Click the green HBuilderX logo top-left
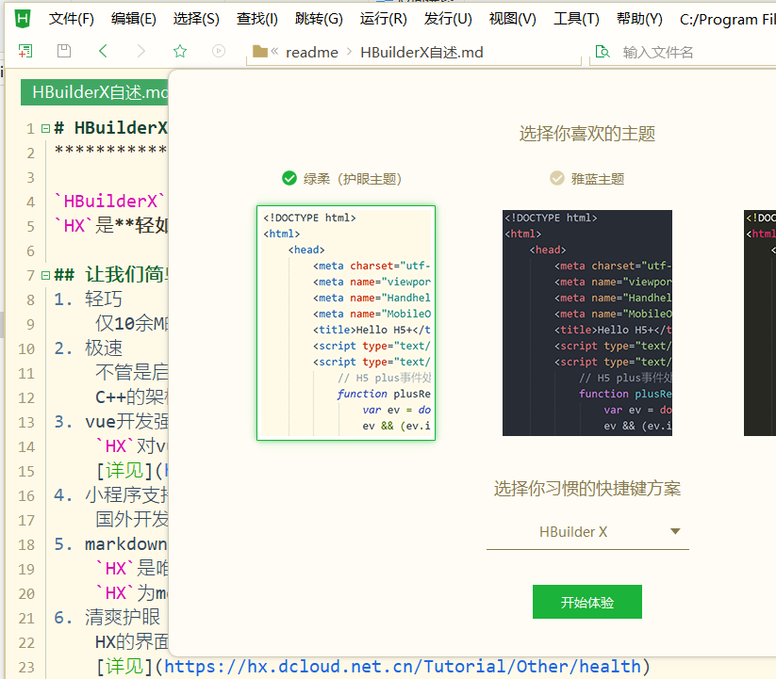The height and width of the screenshot is (679, 776). 20,17
